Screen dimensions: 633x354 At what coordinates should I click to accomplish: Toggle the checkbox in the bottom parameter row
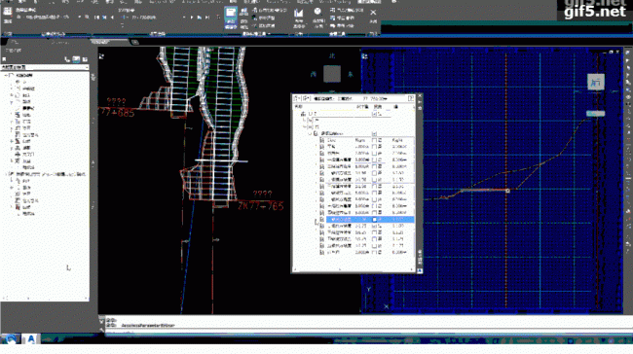click(x=374, y=253)
